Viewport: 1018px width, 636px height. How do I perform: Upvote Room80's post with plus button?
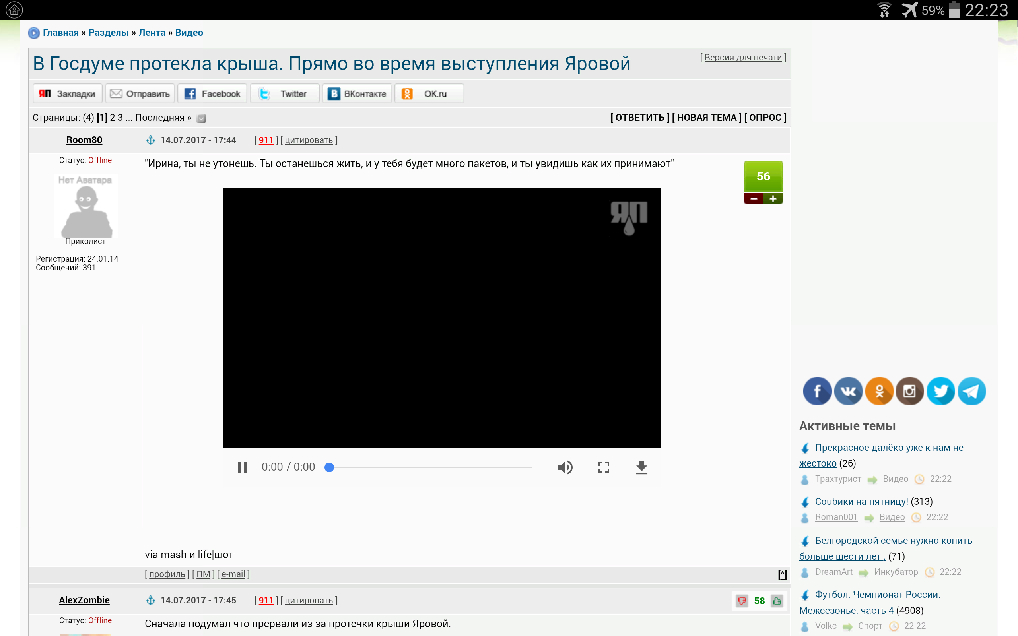(x=773, y=199)
